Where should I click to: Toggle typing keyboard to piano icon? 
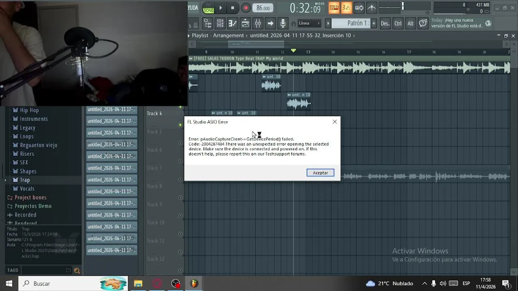pos(334,7)
